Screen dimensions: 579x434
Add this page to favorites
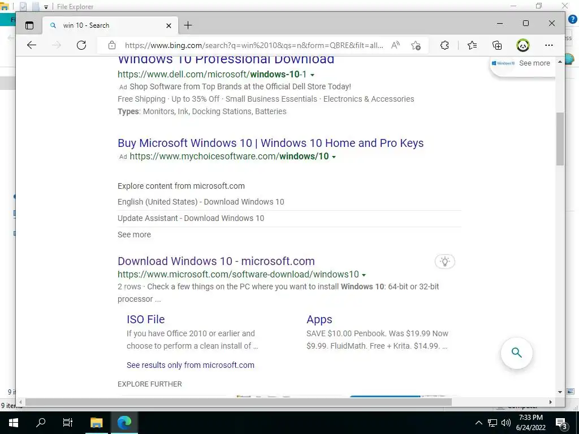click(x=416, y=45)
